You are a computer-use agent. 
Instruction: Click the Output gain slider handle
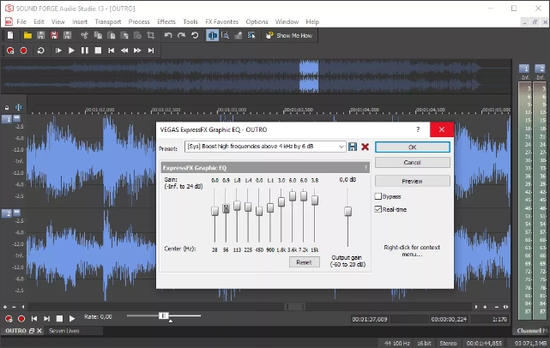tap(348, 212)
